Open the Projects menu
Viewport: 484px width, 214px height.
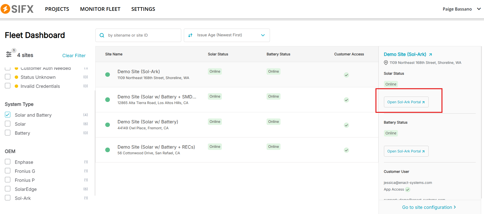click(57, 9)
